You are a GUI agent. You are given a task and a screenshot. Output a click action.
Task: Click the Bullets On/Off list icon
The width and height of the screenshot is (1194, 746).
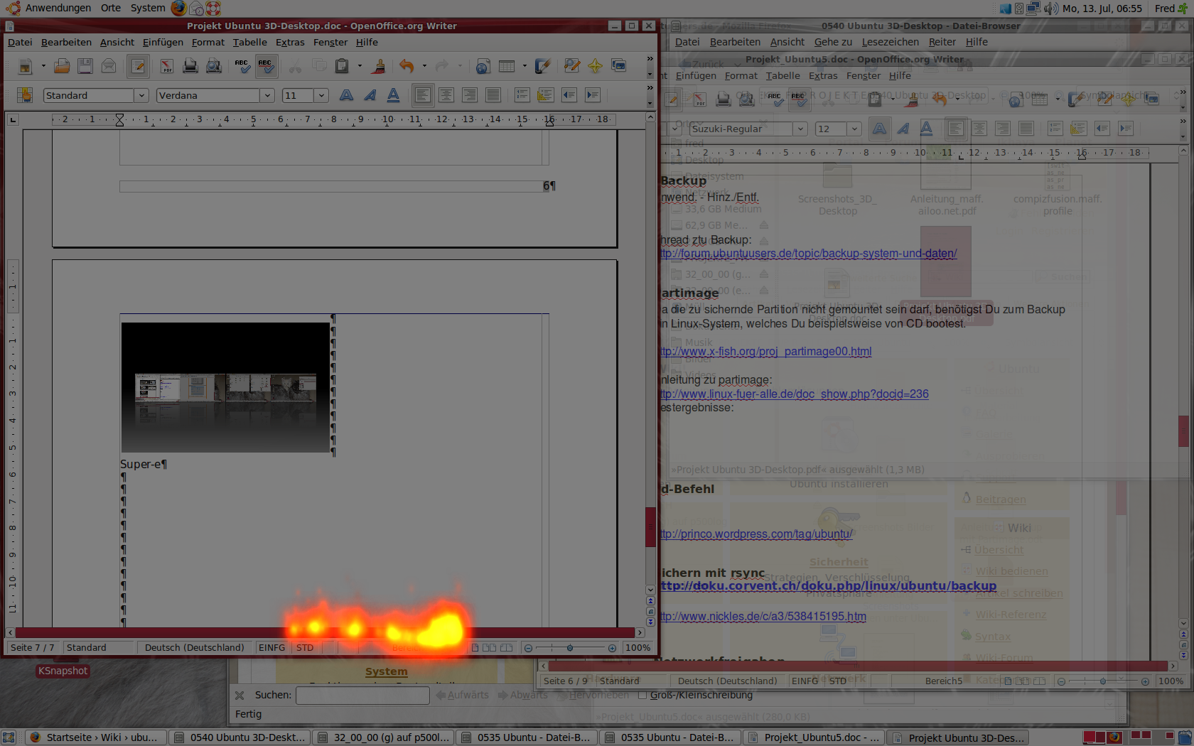tap(545, 95)
